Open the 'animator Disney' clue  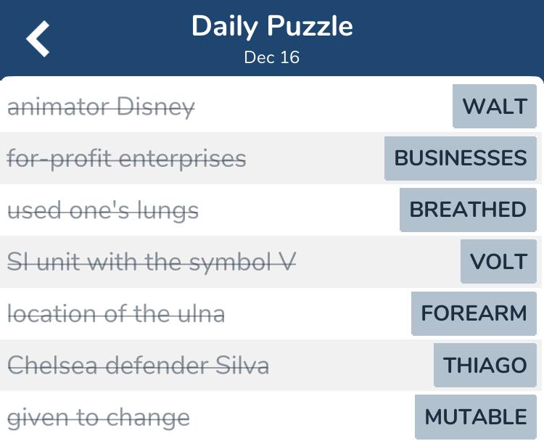(101, 107)
